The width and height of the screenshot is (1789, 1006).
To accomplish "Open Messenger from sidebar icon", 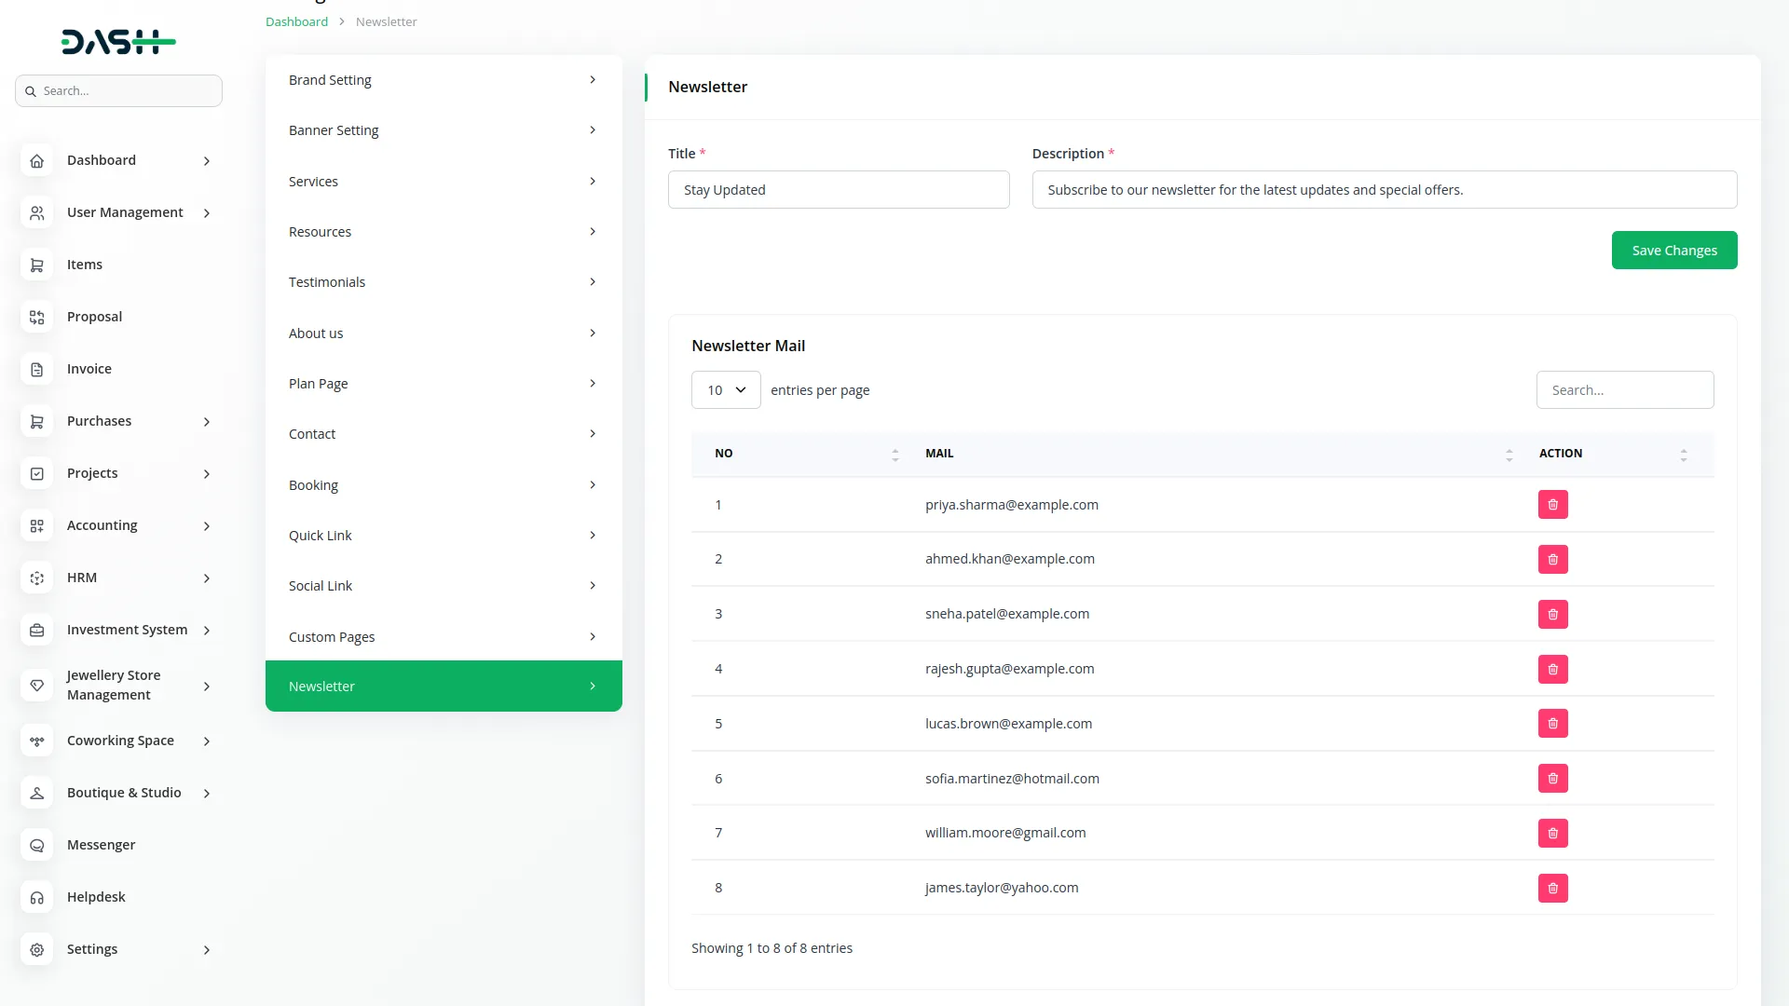I will [x=37, y=845].
